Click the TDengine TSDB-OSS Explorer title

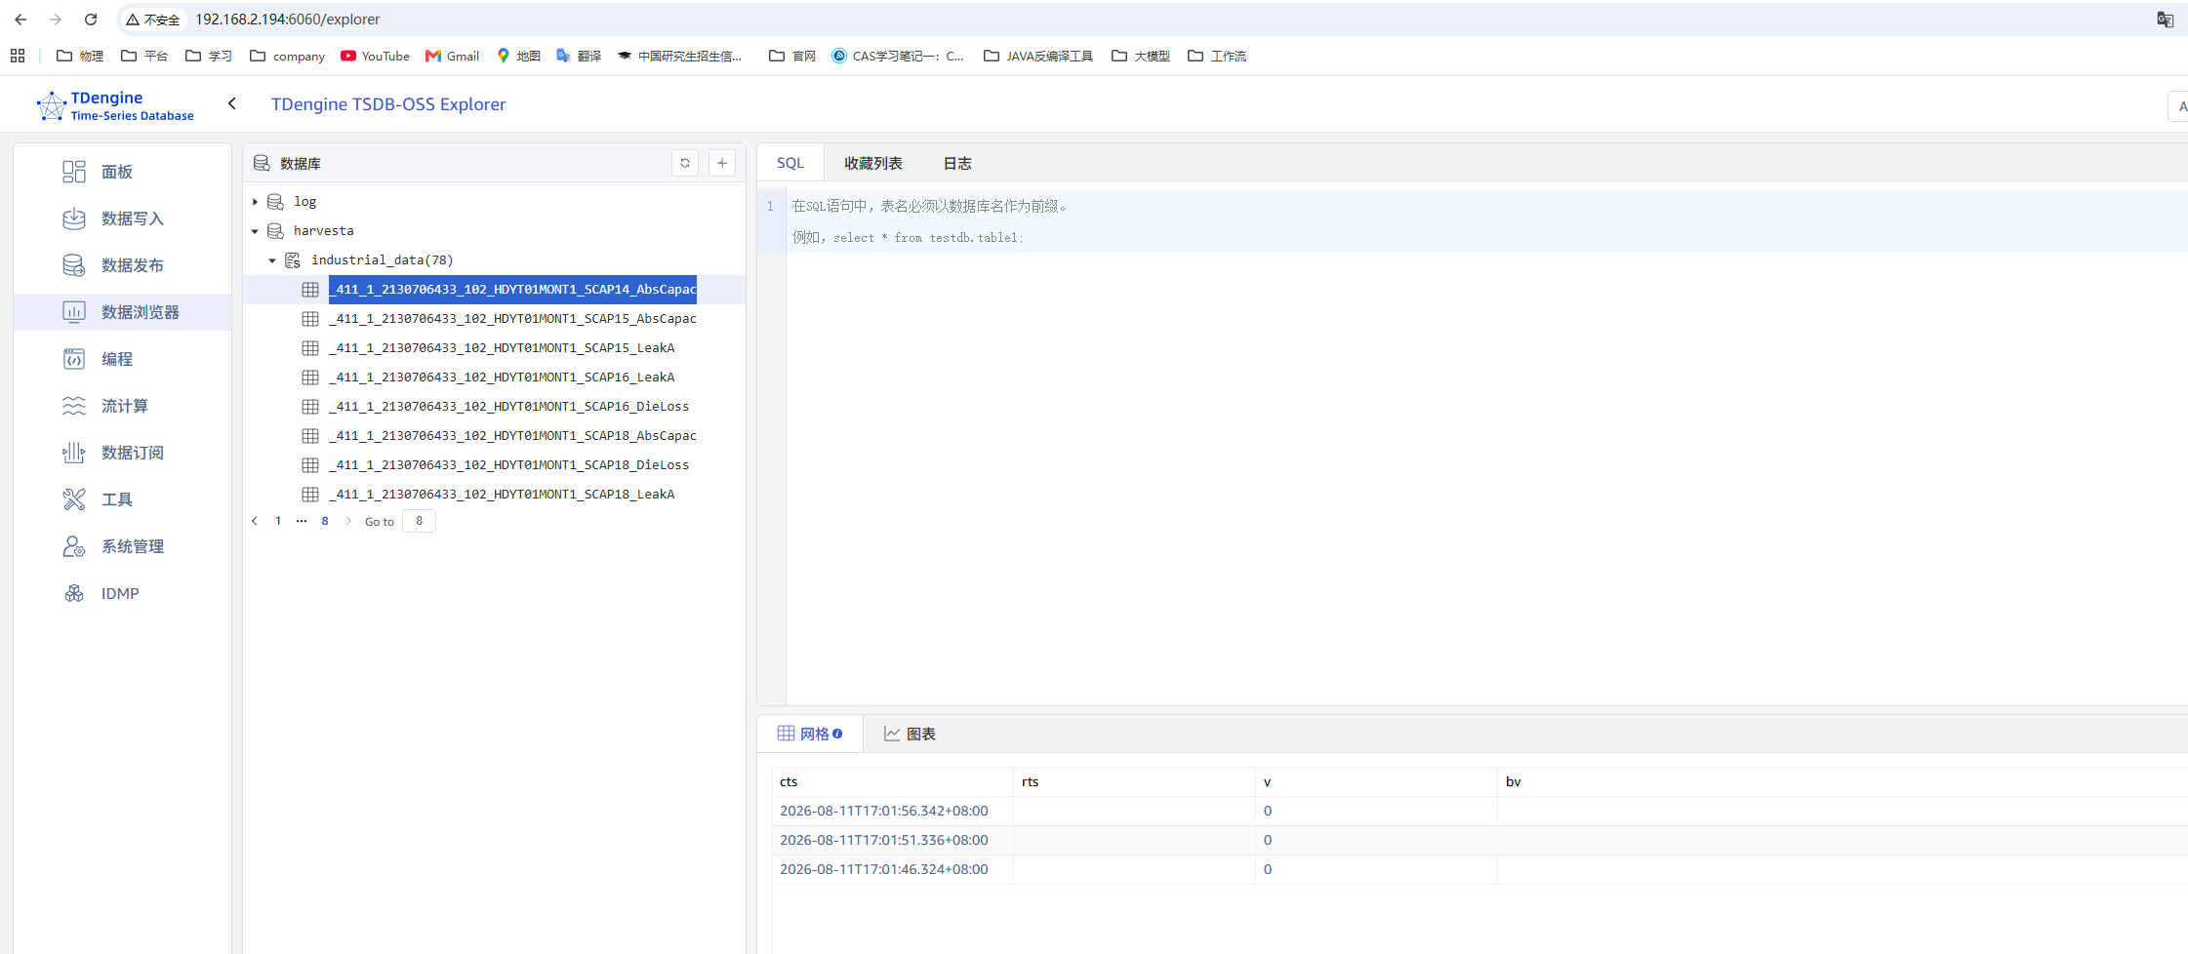pyautogui.click(x=388, y=104)
